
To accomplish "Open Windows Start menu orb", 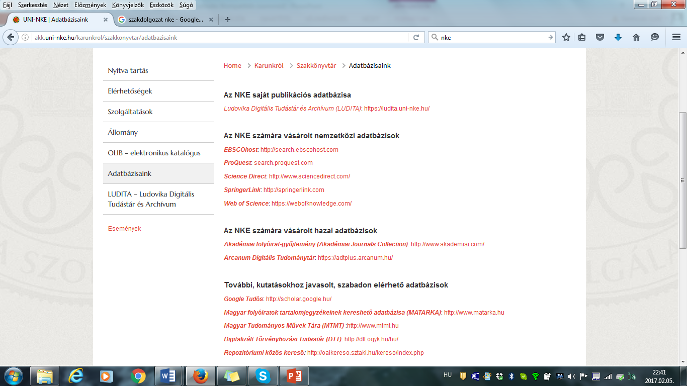I will 14,375.
